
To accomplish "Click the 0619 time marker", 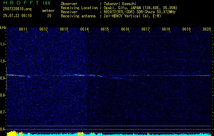I will (x=186, y=29).
